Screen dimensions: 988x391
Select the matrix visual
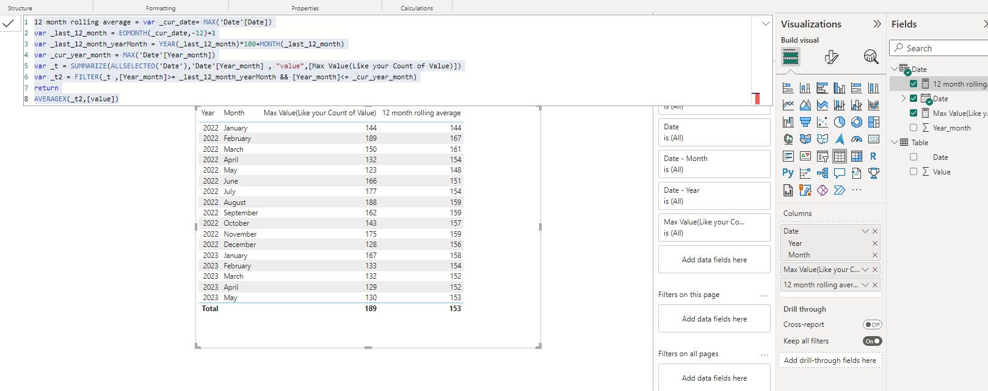pos(857,157)
